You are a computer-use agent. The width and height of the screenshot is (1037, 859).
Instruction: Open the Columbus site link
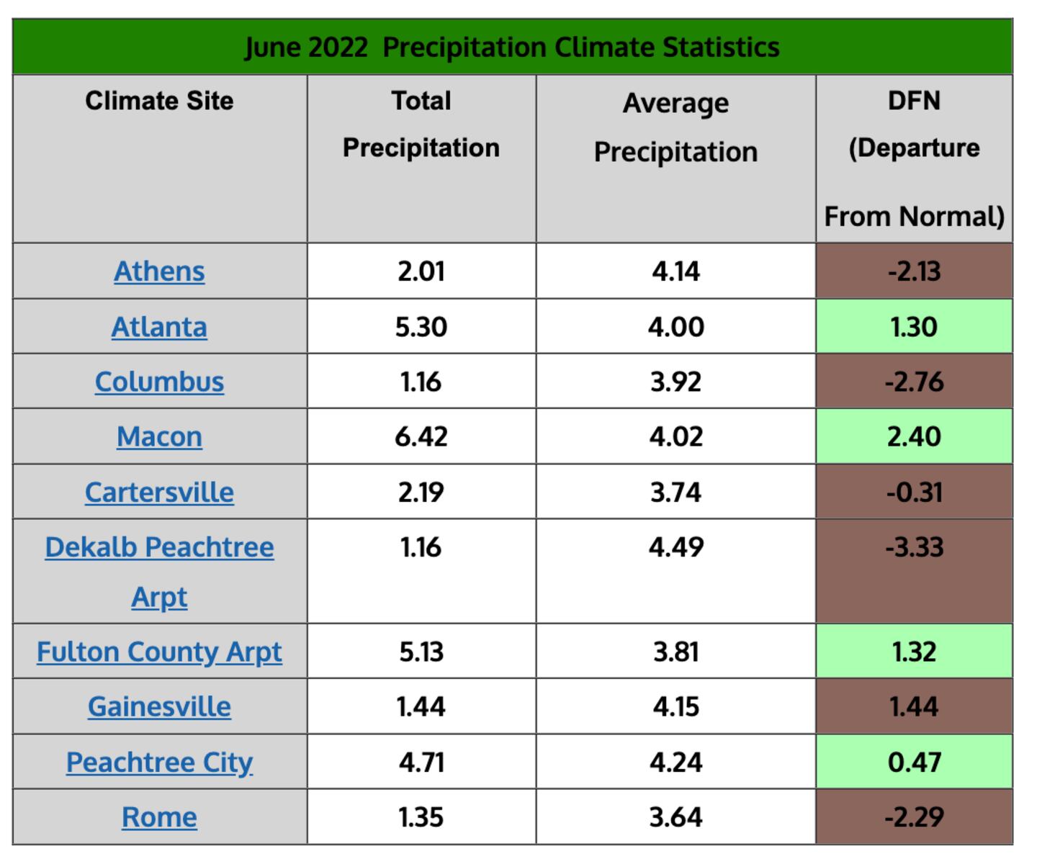[x=159, y=382]
